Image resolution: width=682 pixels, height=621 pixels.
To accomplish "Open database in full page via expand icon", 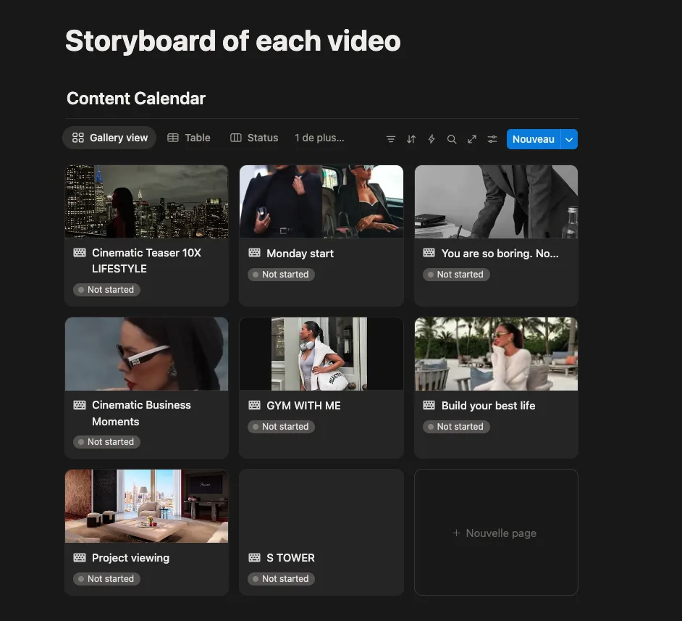I will pos(472,139).
